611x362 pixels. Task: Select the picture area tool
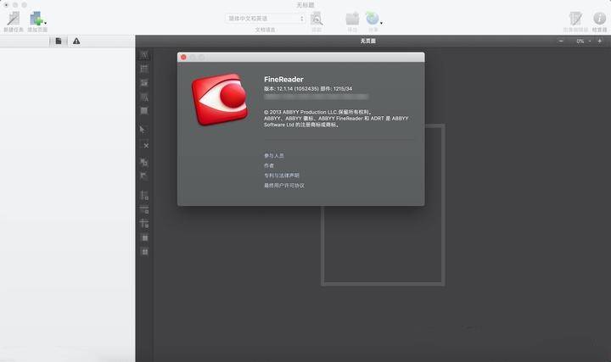point(144,83)
